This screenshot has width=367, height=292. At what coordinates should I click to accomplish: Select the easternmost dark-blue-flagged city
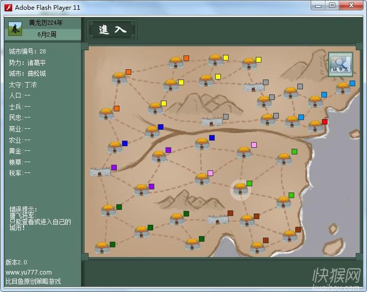(202, 144)
